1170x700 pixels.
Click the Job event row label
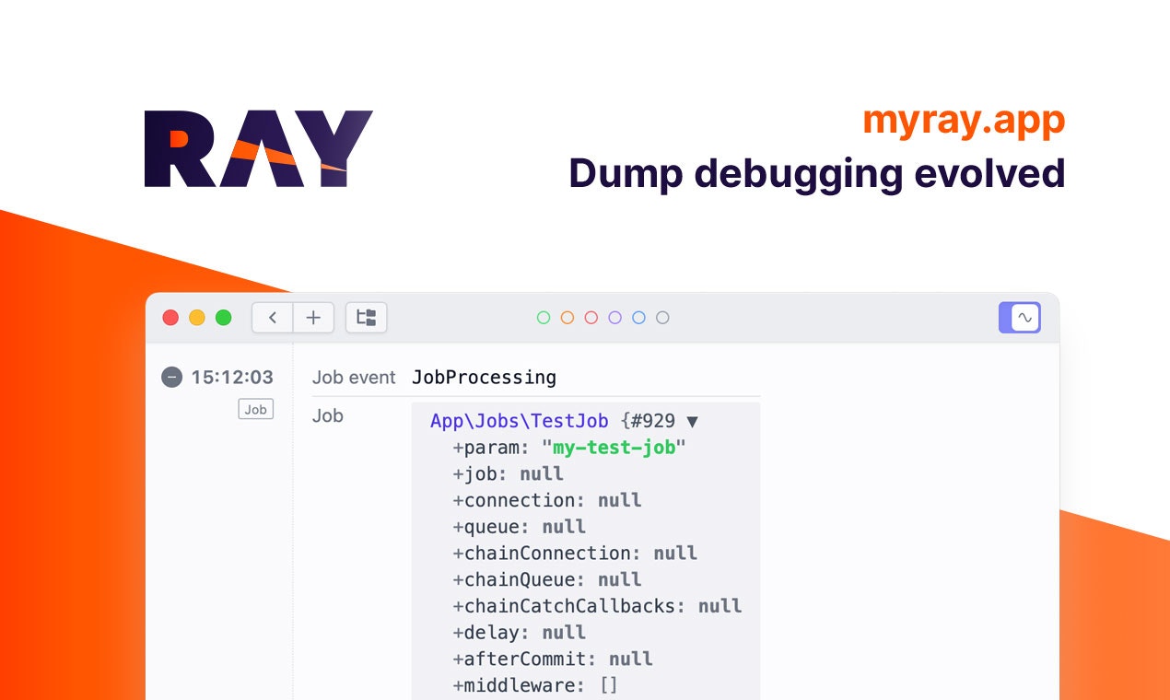coord(354,377)
